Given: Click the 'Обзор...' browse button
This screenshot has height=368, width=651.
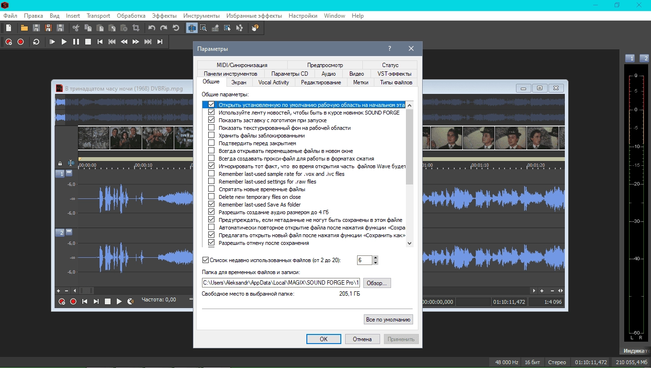Looking at the screenshot, I should [377, 283].
